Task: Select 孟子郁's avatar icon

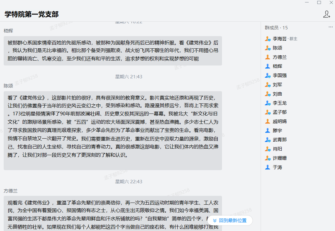Action: tap(268, 112)
